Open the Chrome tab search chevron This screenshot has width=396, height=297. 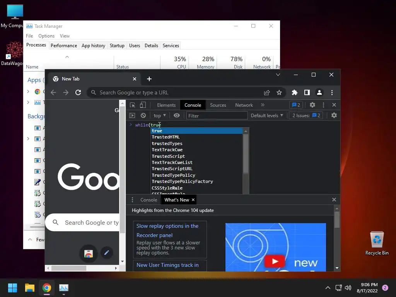coord(278,75)
